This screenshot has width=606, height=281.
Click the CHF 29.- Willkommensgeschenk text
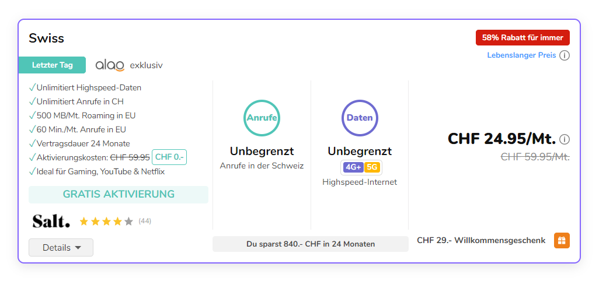tap(481, 240)
